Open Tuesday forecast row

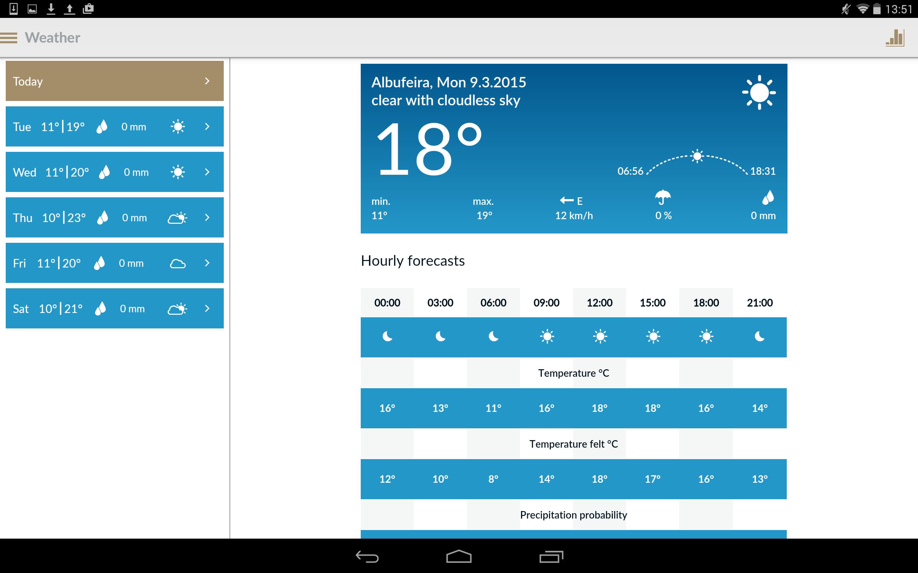(x=114, y=126)
